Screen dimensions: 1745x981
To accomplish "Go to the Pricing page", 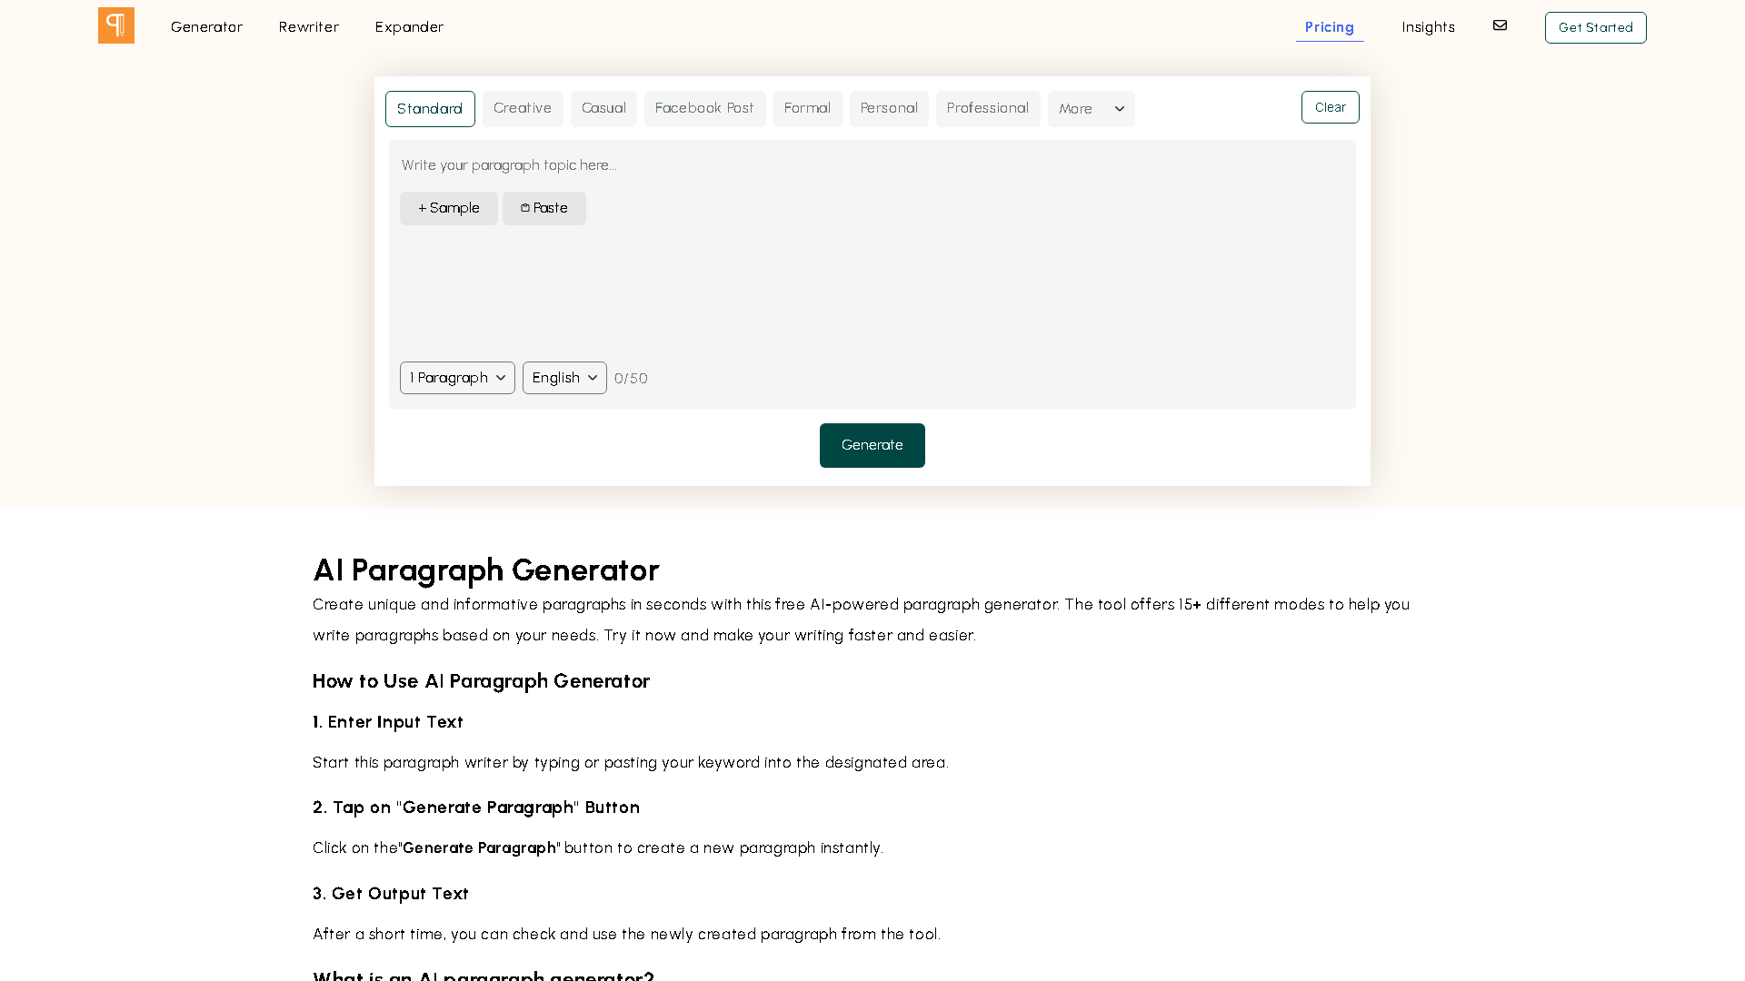I will click(1329, 27).
